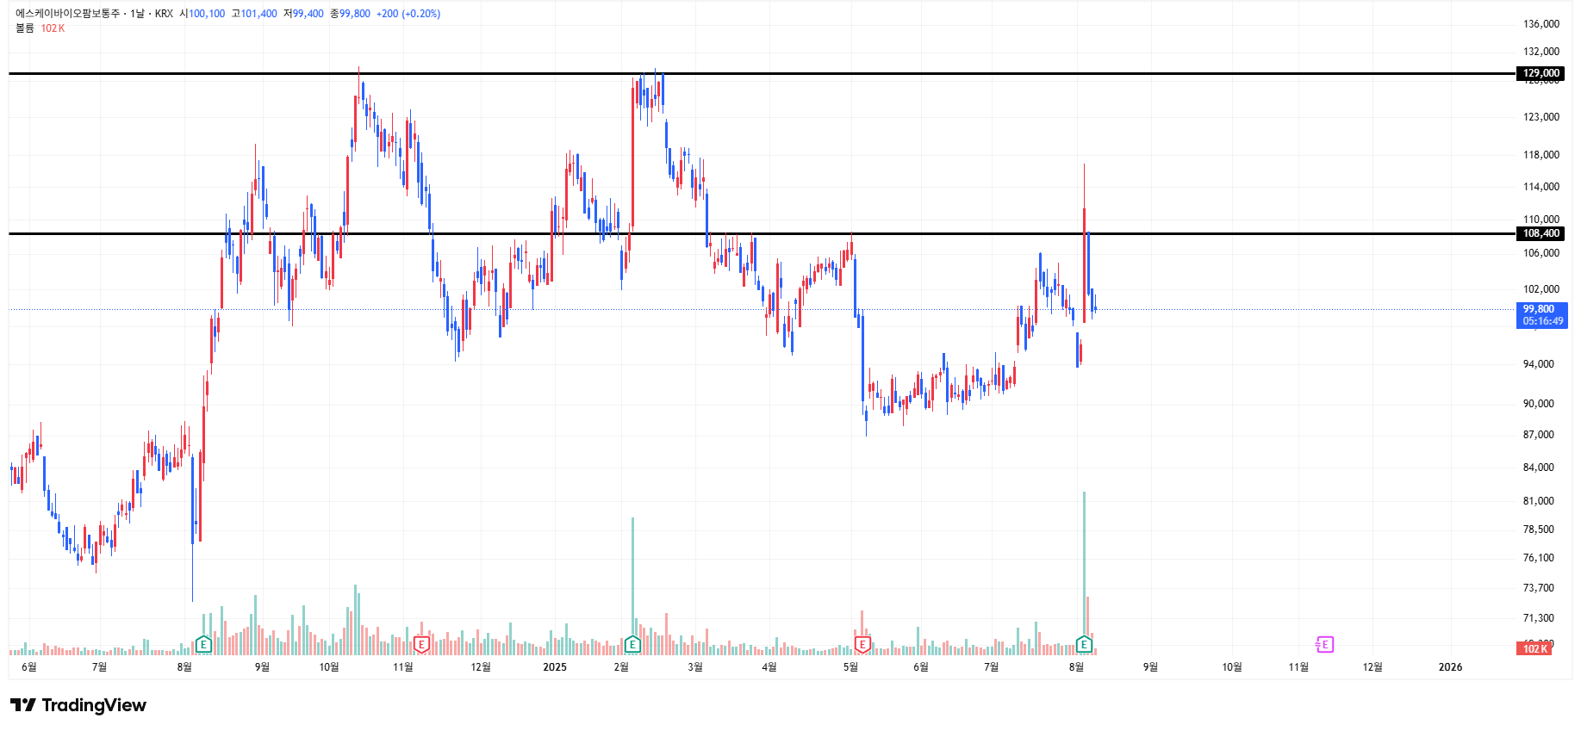
Task: Open the green earnings marker at 8월 2025
Action: [1084, 644]
